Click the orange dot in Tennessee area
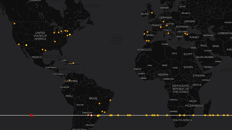Viewport: 232px width, 130px height. (x=55, y=42)
